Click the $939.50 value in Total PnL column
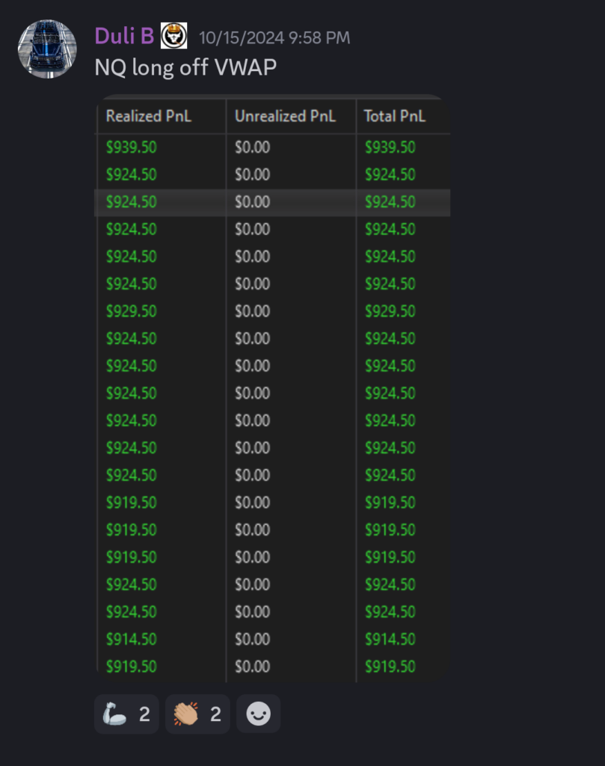 [x=390, y=147]
